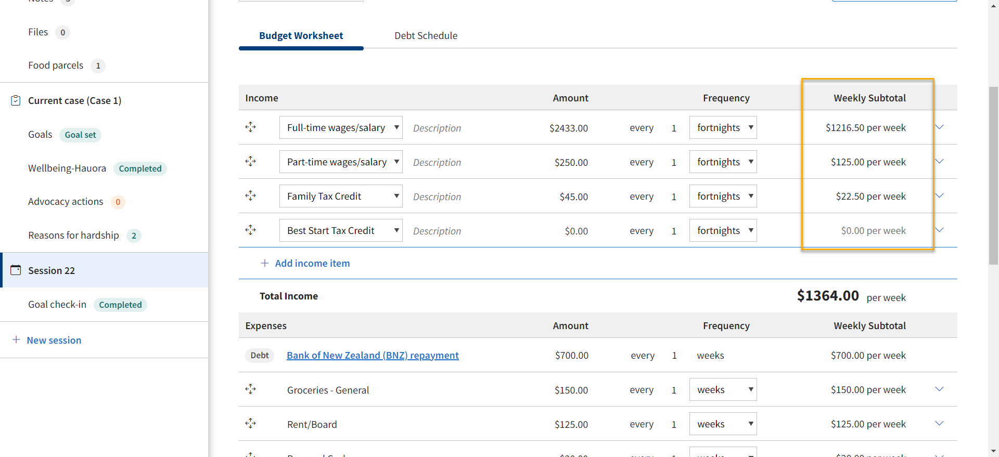Expand the Best Start Tax Credit row chevron
This screenshot has width=999, height=457.
(x=939, y=230)
